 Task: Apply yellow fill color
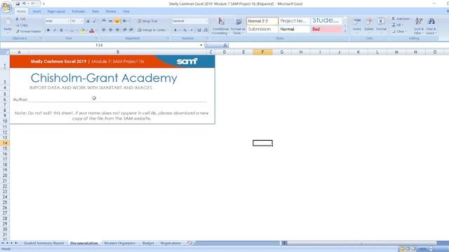pyautogui.click(x=83, y=30)
